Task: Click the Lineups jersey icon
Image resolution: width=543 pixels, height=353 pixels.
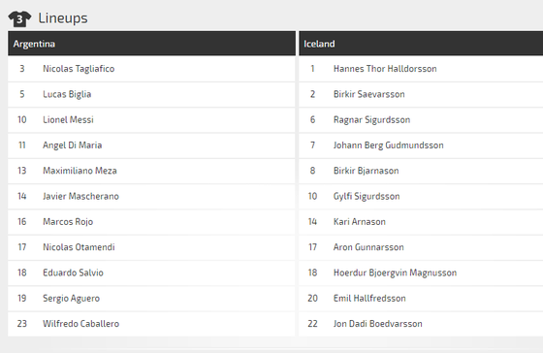Action: tap(19, 18)
